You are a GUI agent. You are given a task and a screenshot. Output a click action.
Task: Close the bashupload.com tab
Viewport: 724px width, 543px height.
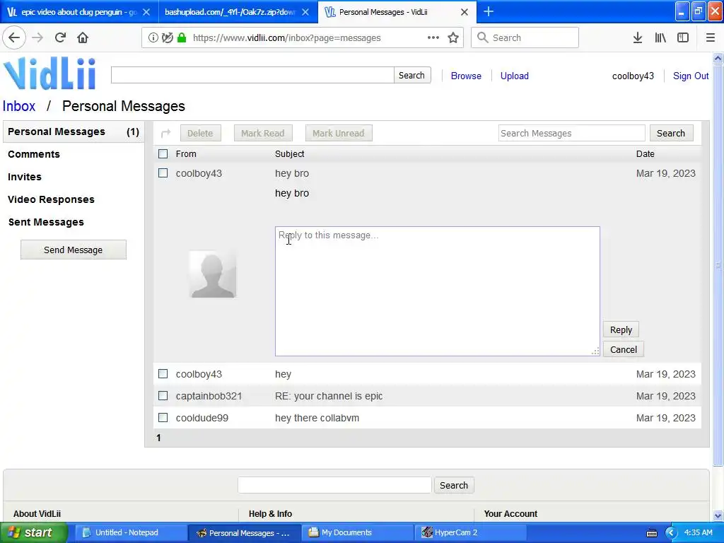tap(305, 12)
